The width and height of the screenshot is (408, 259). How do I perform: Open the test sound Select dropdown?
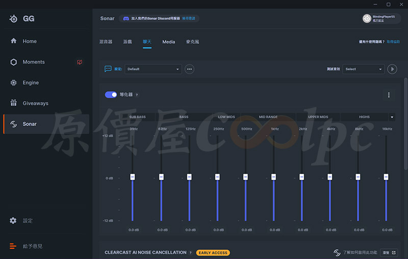[364, 69]
